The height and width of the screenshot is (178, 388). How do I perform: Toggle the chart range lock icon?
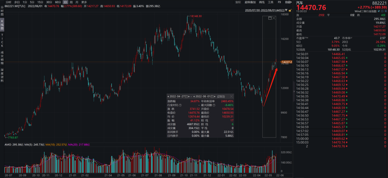click(x=290, y=10)
